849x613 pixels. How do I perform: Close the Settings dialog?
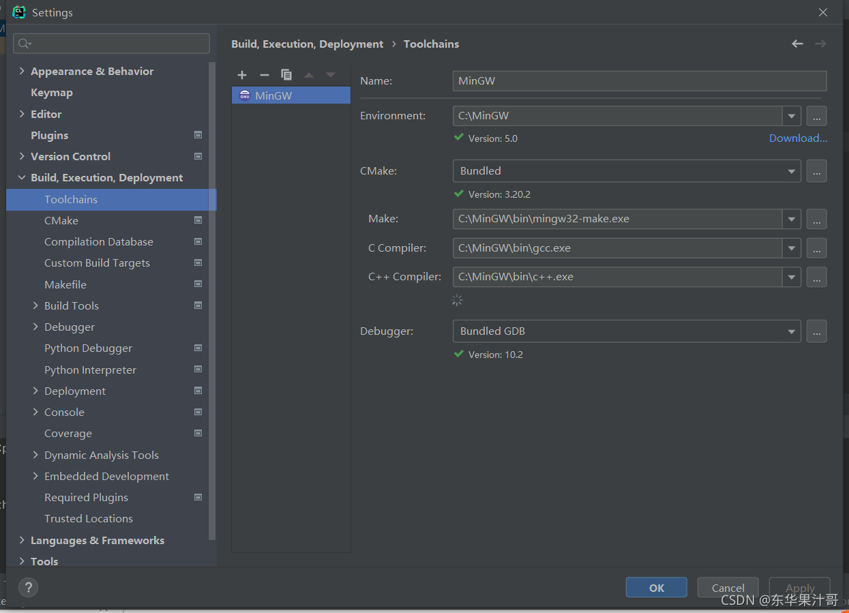pyautogui.click(x=823, y=12)
